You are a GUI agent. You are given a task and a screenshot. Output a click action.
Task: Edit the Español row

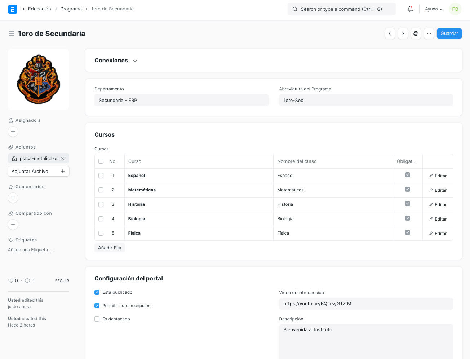point(438,176)
